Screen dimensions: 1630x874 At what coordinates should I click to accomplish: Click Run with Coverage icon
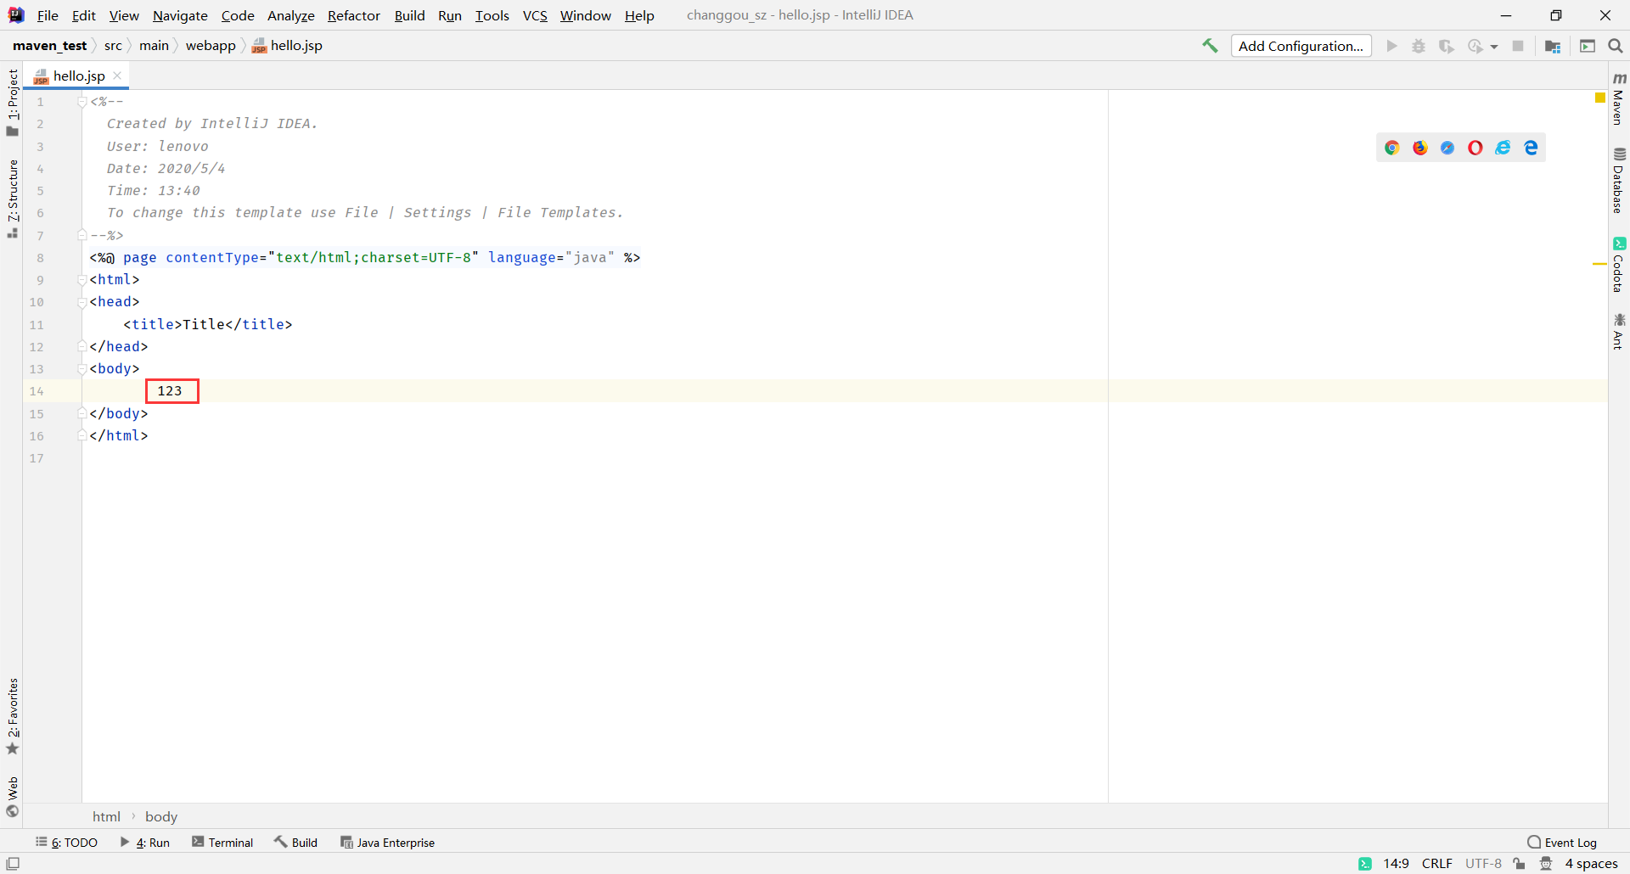tap(1447, 46)
